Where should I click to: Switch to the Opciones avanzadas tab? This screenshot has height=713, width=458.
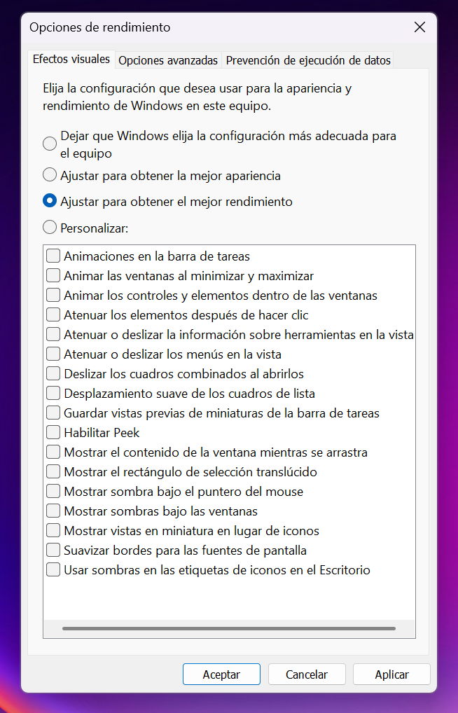tap(168, 60)
